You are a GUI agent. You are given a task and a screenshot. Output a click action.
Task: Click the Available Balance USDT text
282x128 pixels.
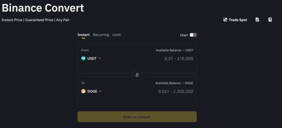(x=174, y=50)
